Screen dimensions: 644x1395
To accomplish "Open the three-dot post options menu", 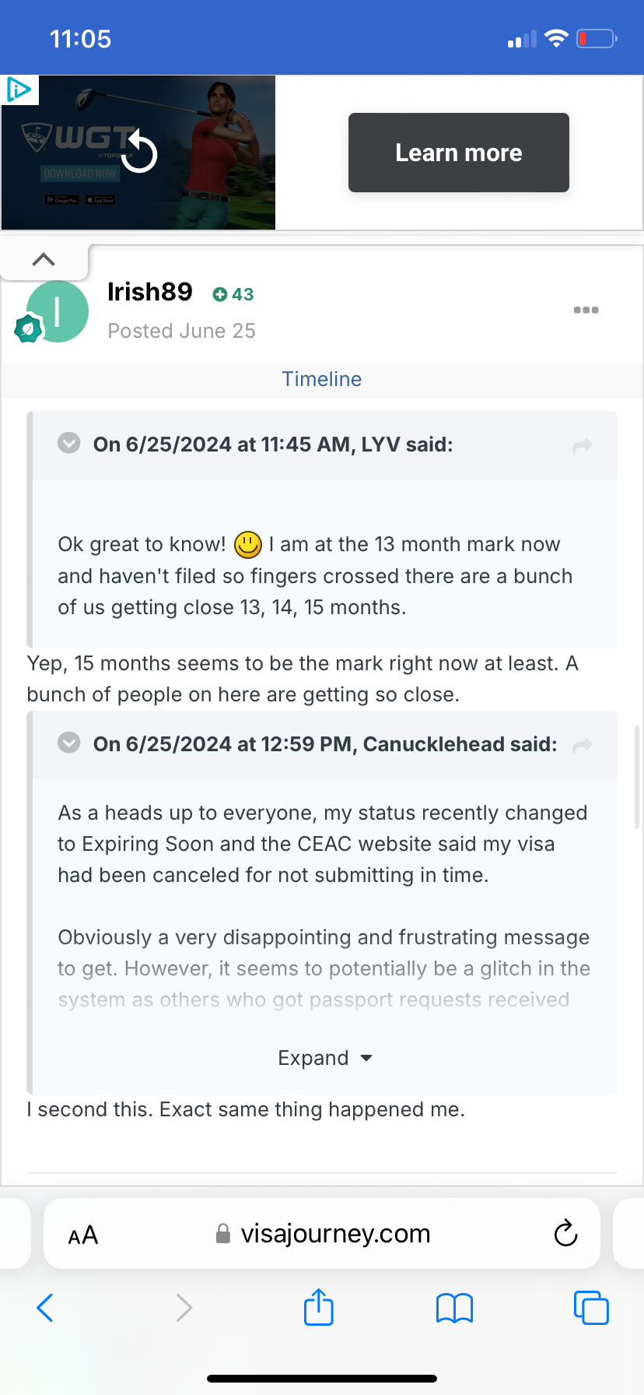I will pos(586,310).
